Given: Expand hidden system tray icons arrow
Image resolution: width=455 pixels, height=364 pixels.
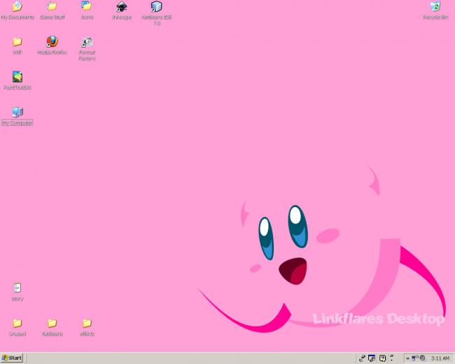Looking at the screenshot, I should (x=407, y=358).
